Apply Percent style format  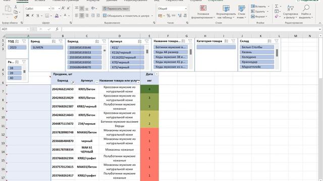[169, 16]
